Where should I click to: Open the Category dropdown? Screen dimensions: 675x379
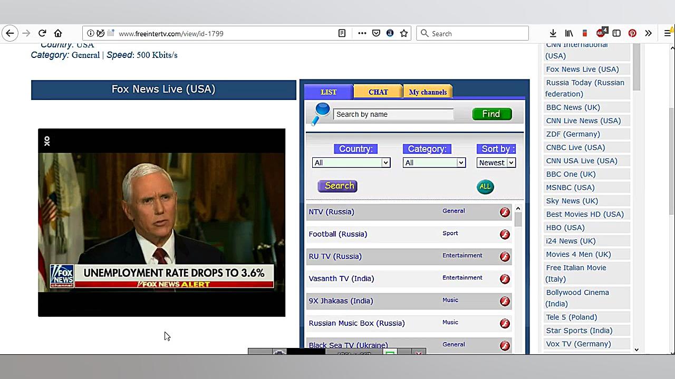[x=434, y=163]
